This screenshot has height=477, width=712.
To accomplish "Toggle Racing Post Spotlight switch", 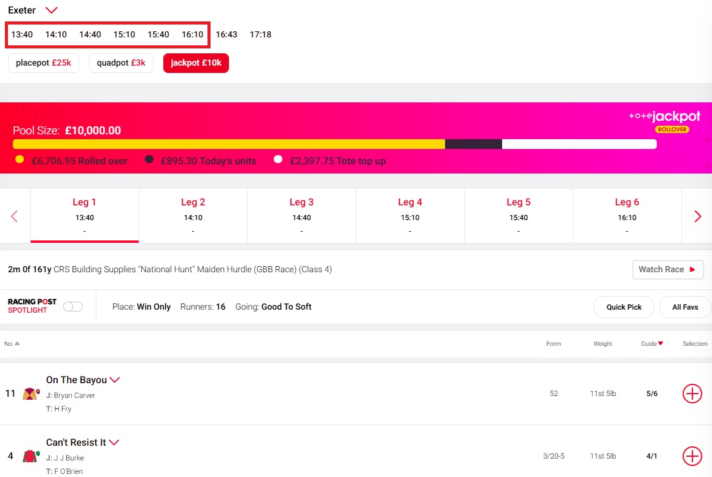I will point(73,307).
